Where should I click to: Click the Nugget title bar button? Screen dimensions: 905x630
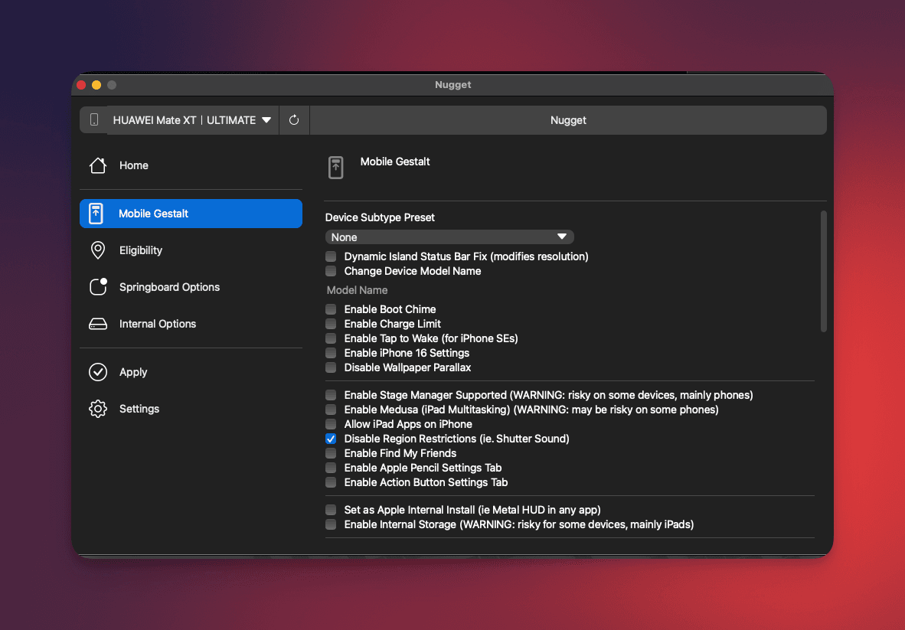pos(567,120)
